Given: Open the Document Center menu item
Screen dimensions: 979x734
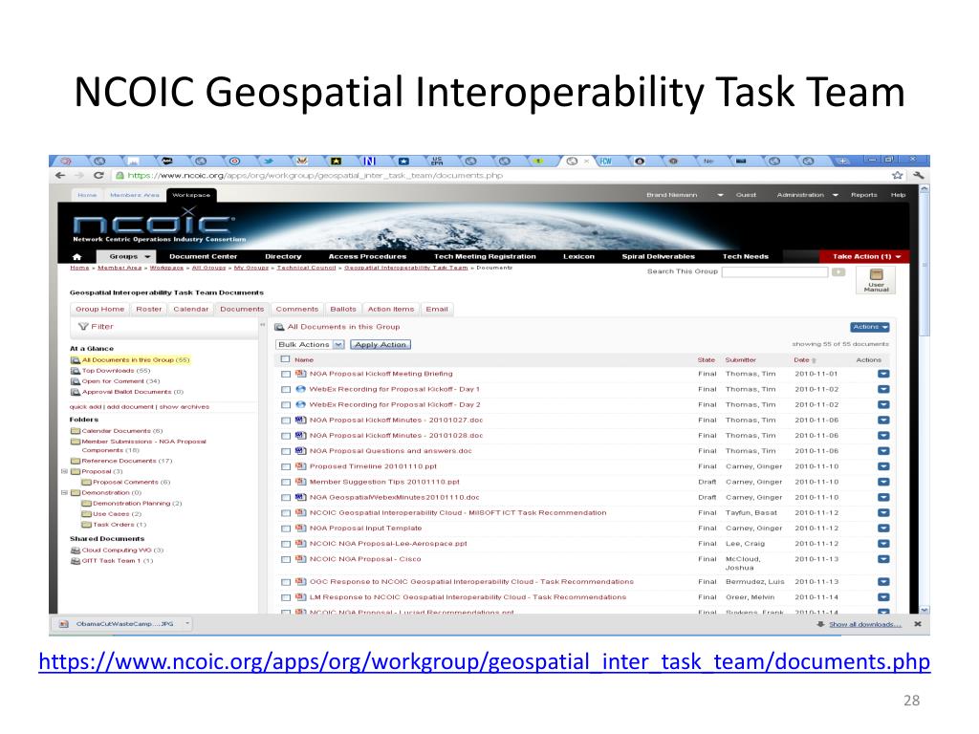Looking at the screenshot, I should (203, 256).
